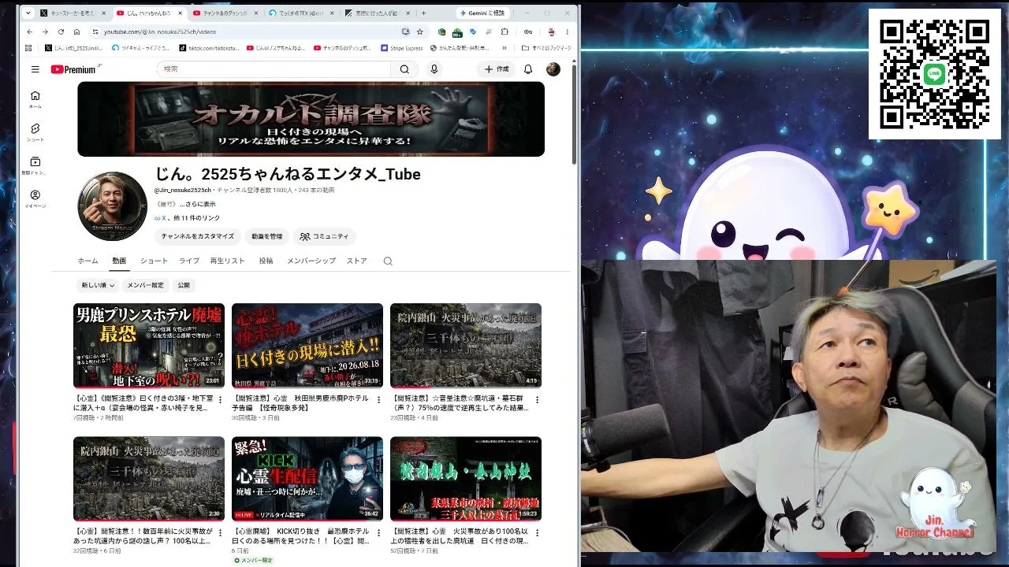Click the 作成 create button
The width and height of the screenshot is (1009, 567).
(x=496, y=69)
